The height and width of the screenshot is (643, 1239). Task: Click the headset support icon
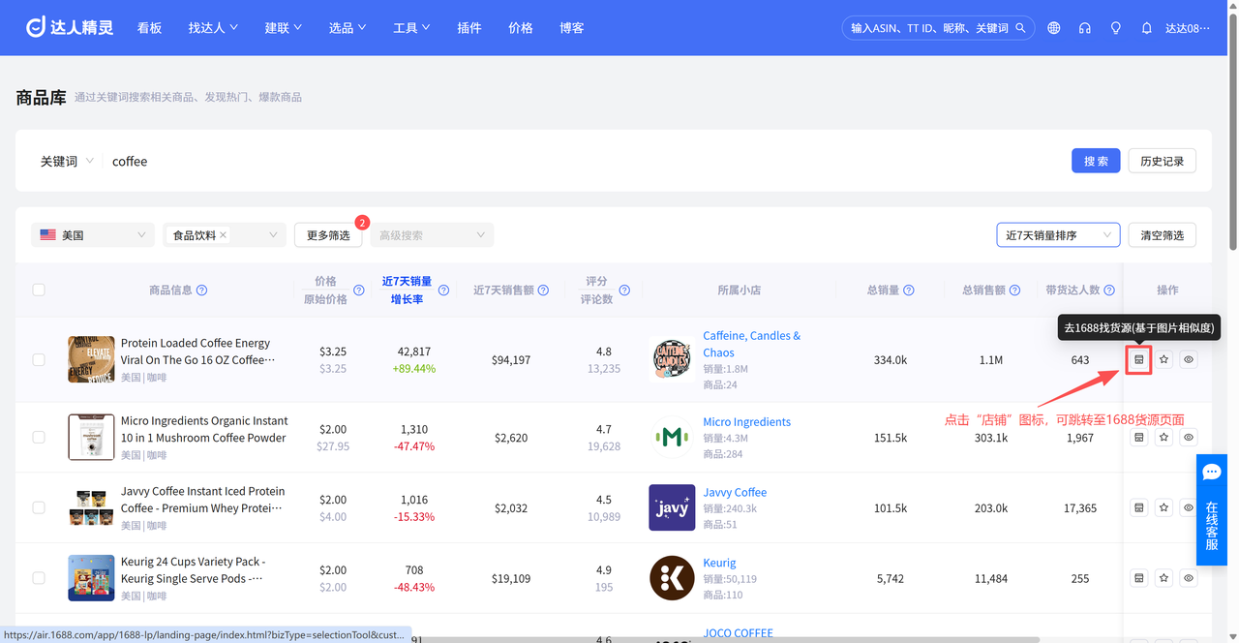1085,28
